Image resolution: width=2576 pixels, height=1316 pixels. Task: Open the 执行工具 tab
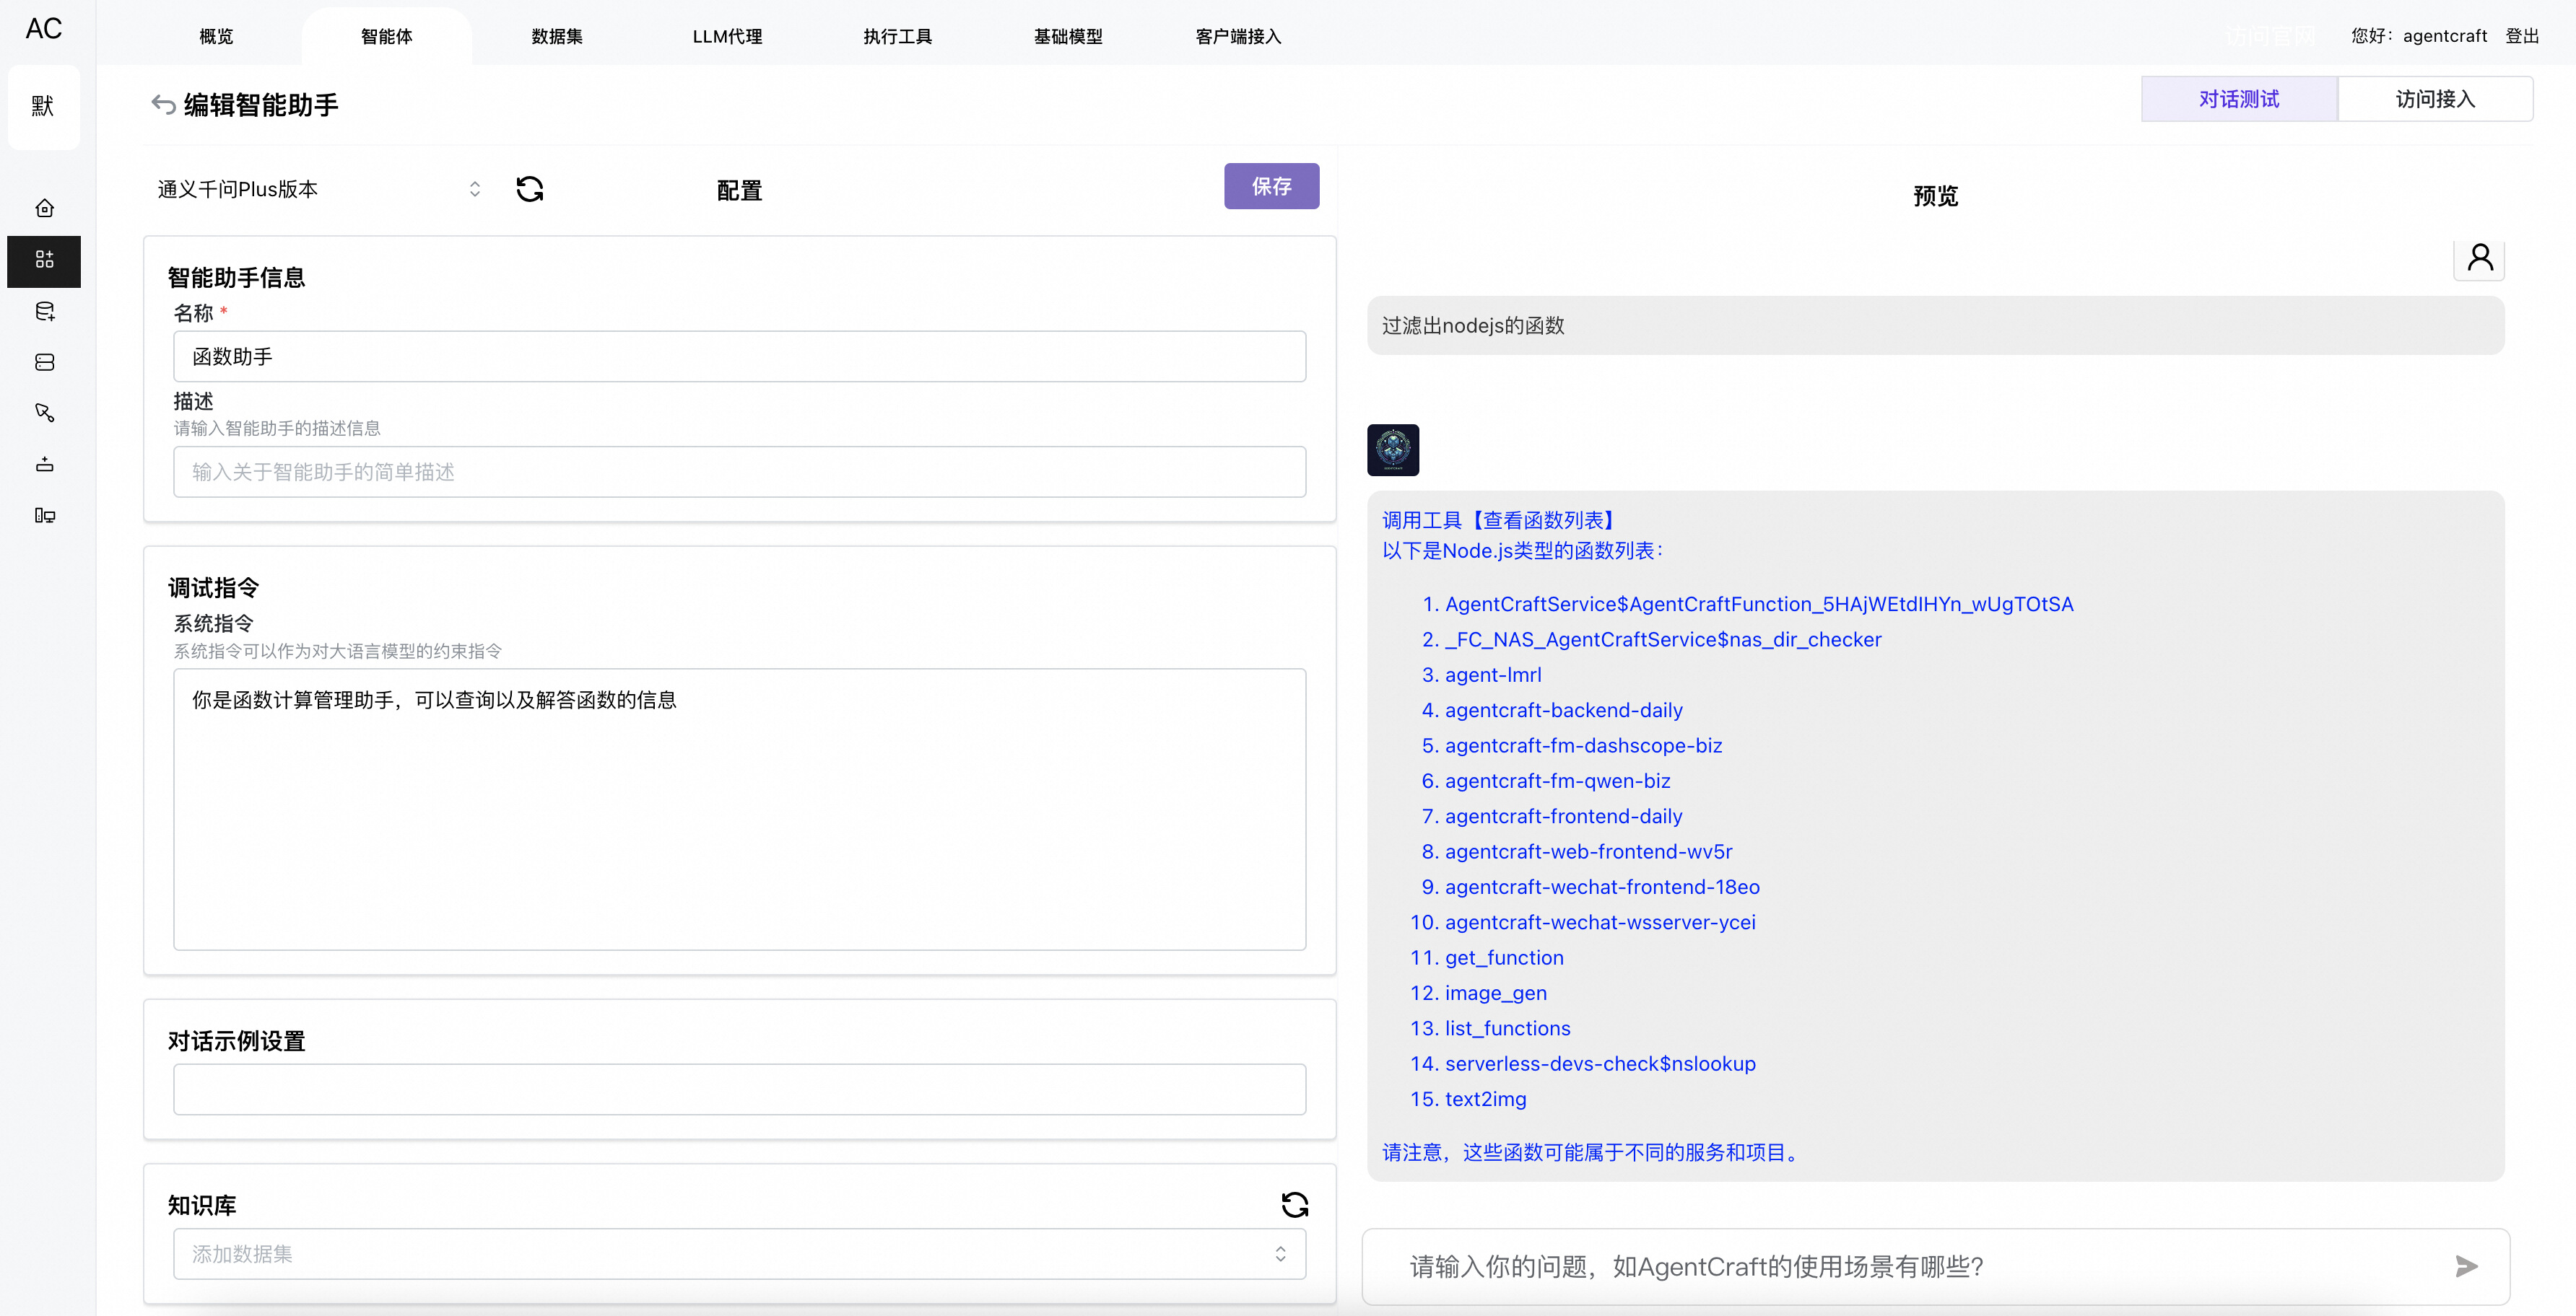[897, 37]
